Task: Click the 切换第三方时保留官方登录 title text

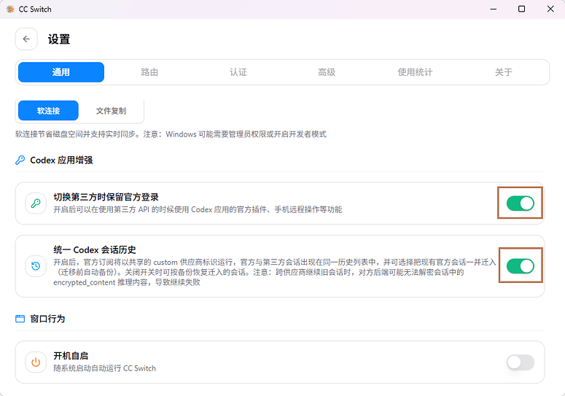Action: pos(106,197)
